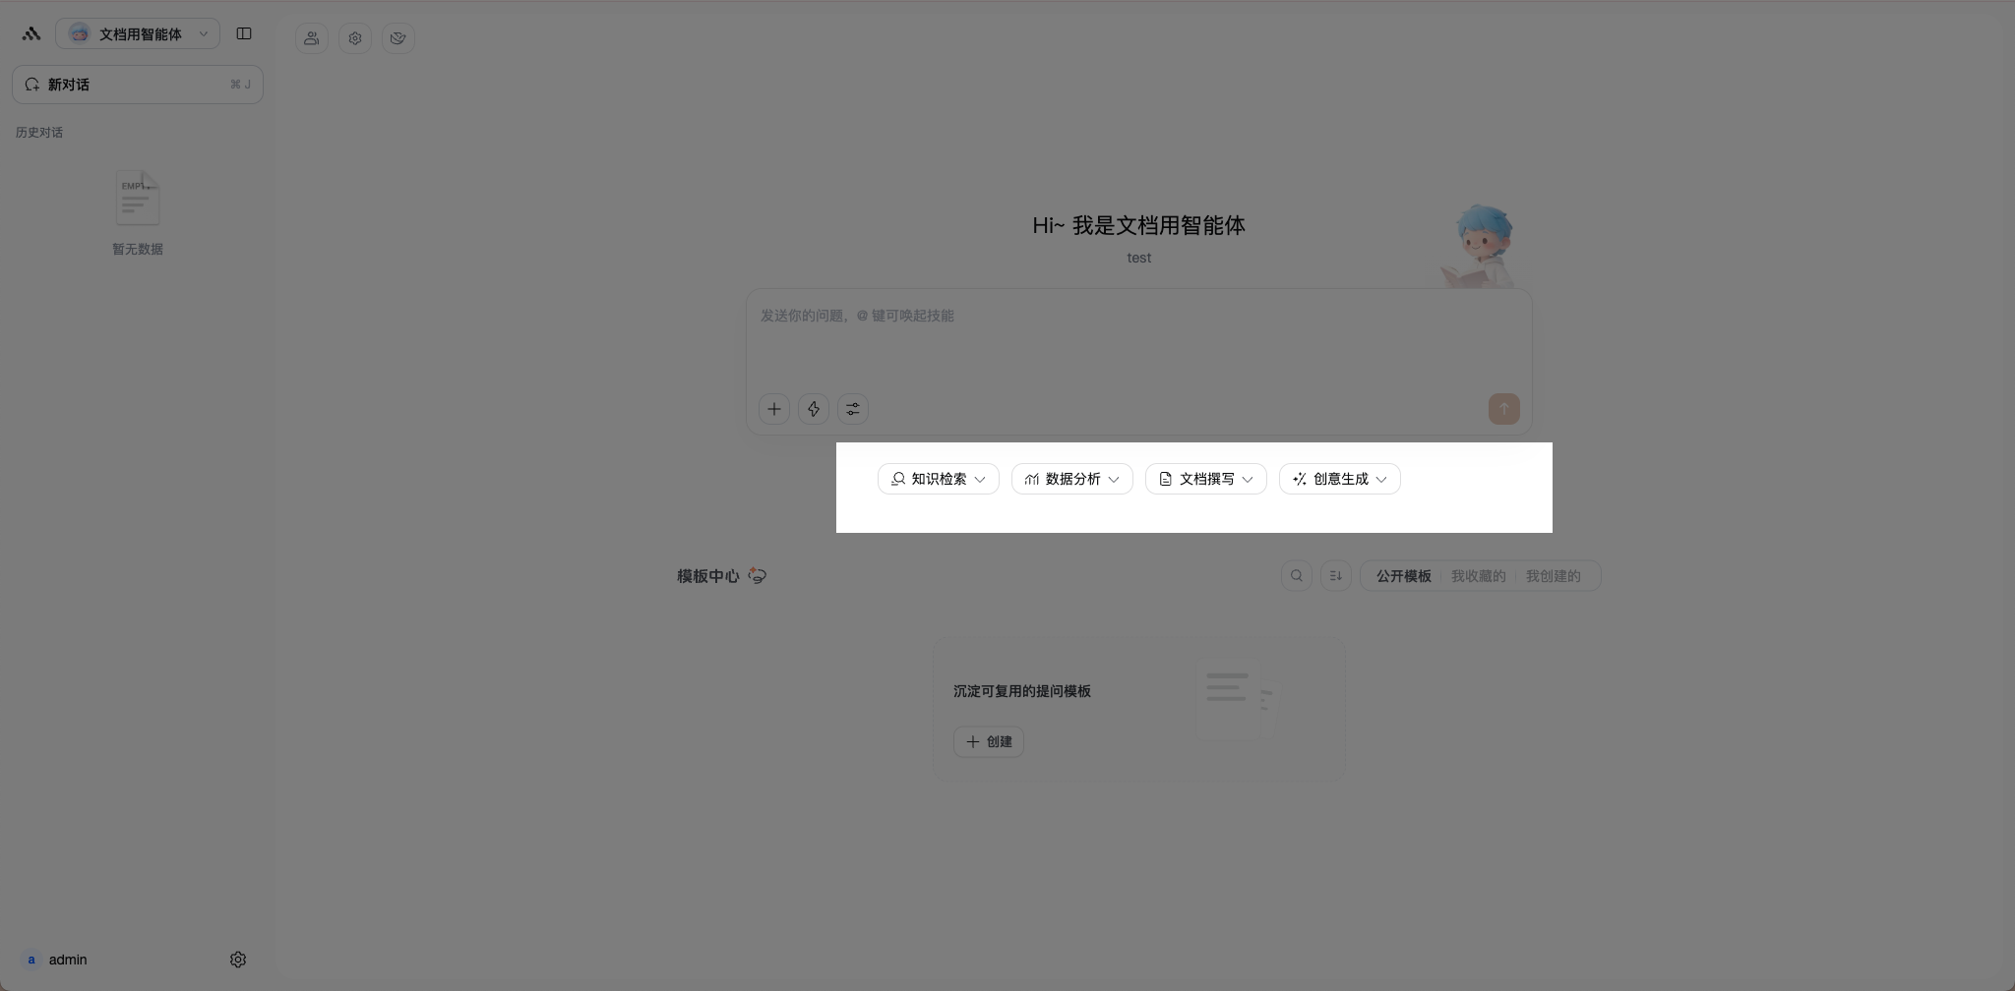Click the mascot character image
Viewport: 2015px width, 991px height.
[x=1478, y=246]
